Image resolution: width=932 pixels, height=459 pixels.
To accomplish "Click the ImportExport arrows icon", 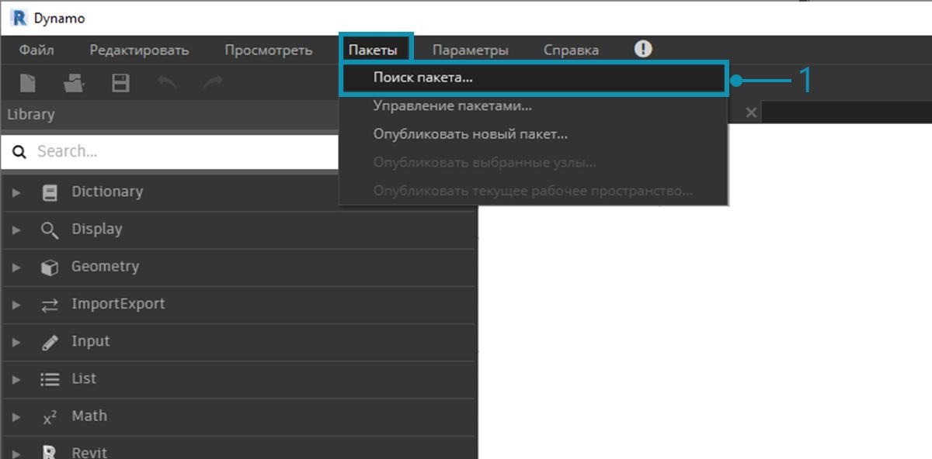I will click(x=50, y=305).
